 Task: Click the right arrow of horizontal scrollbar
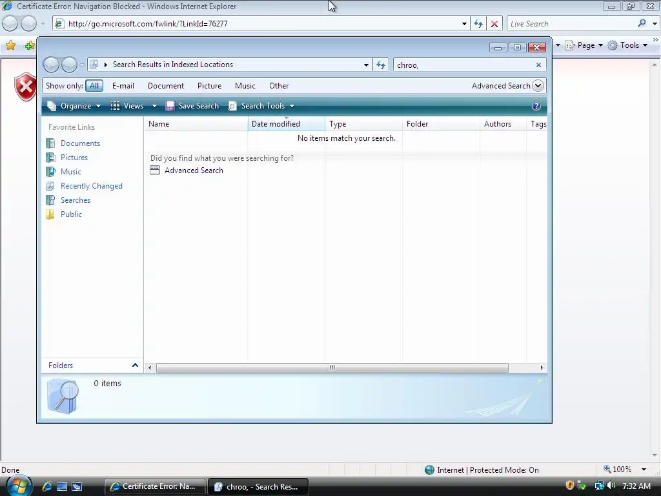click(542, 367)
